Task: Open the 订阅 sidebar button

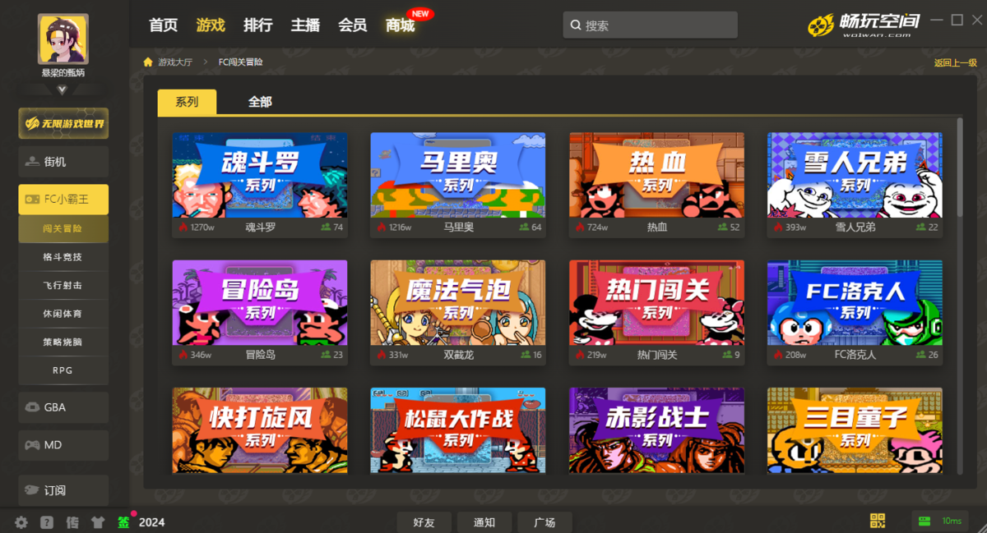Action: (x=63, y=490)
